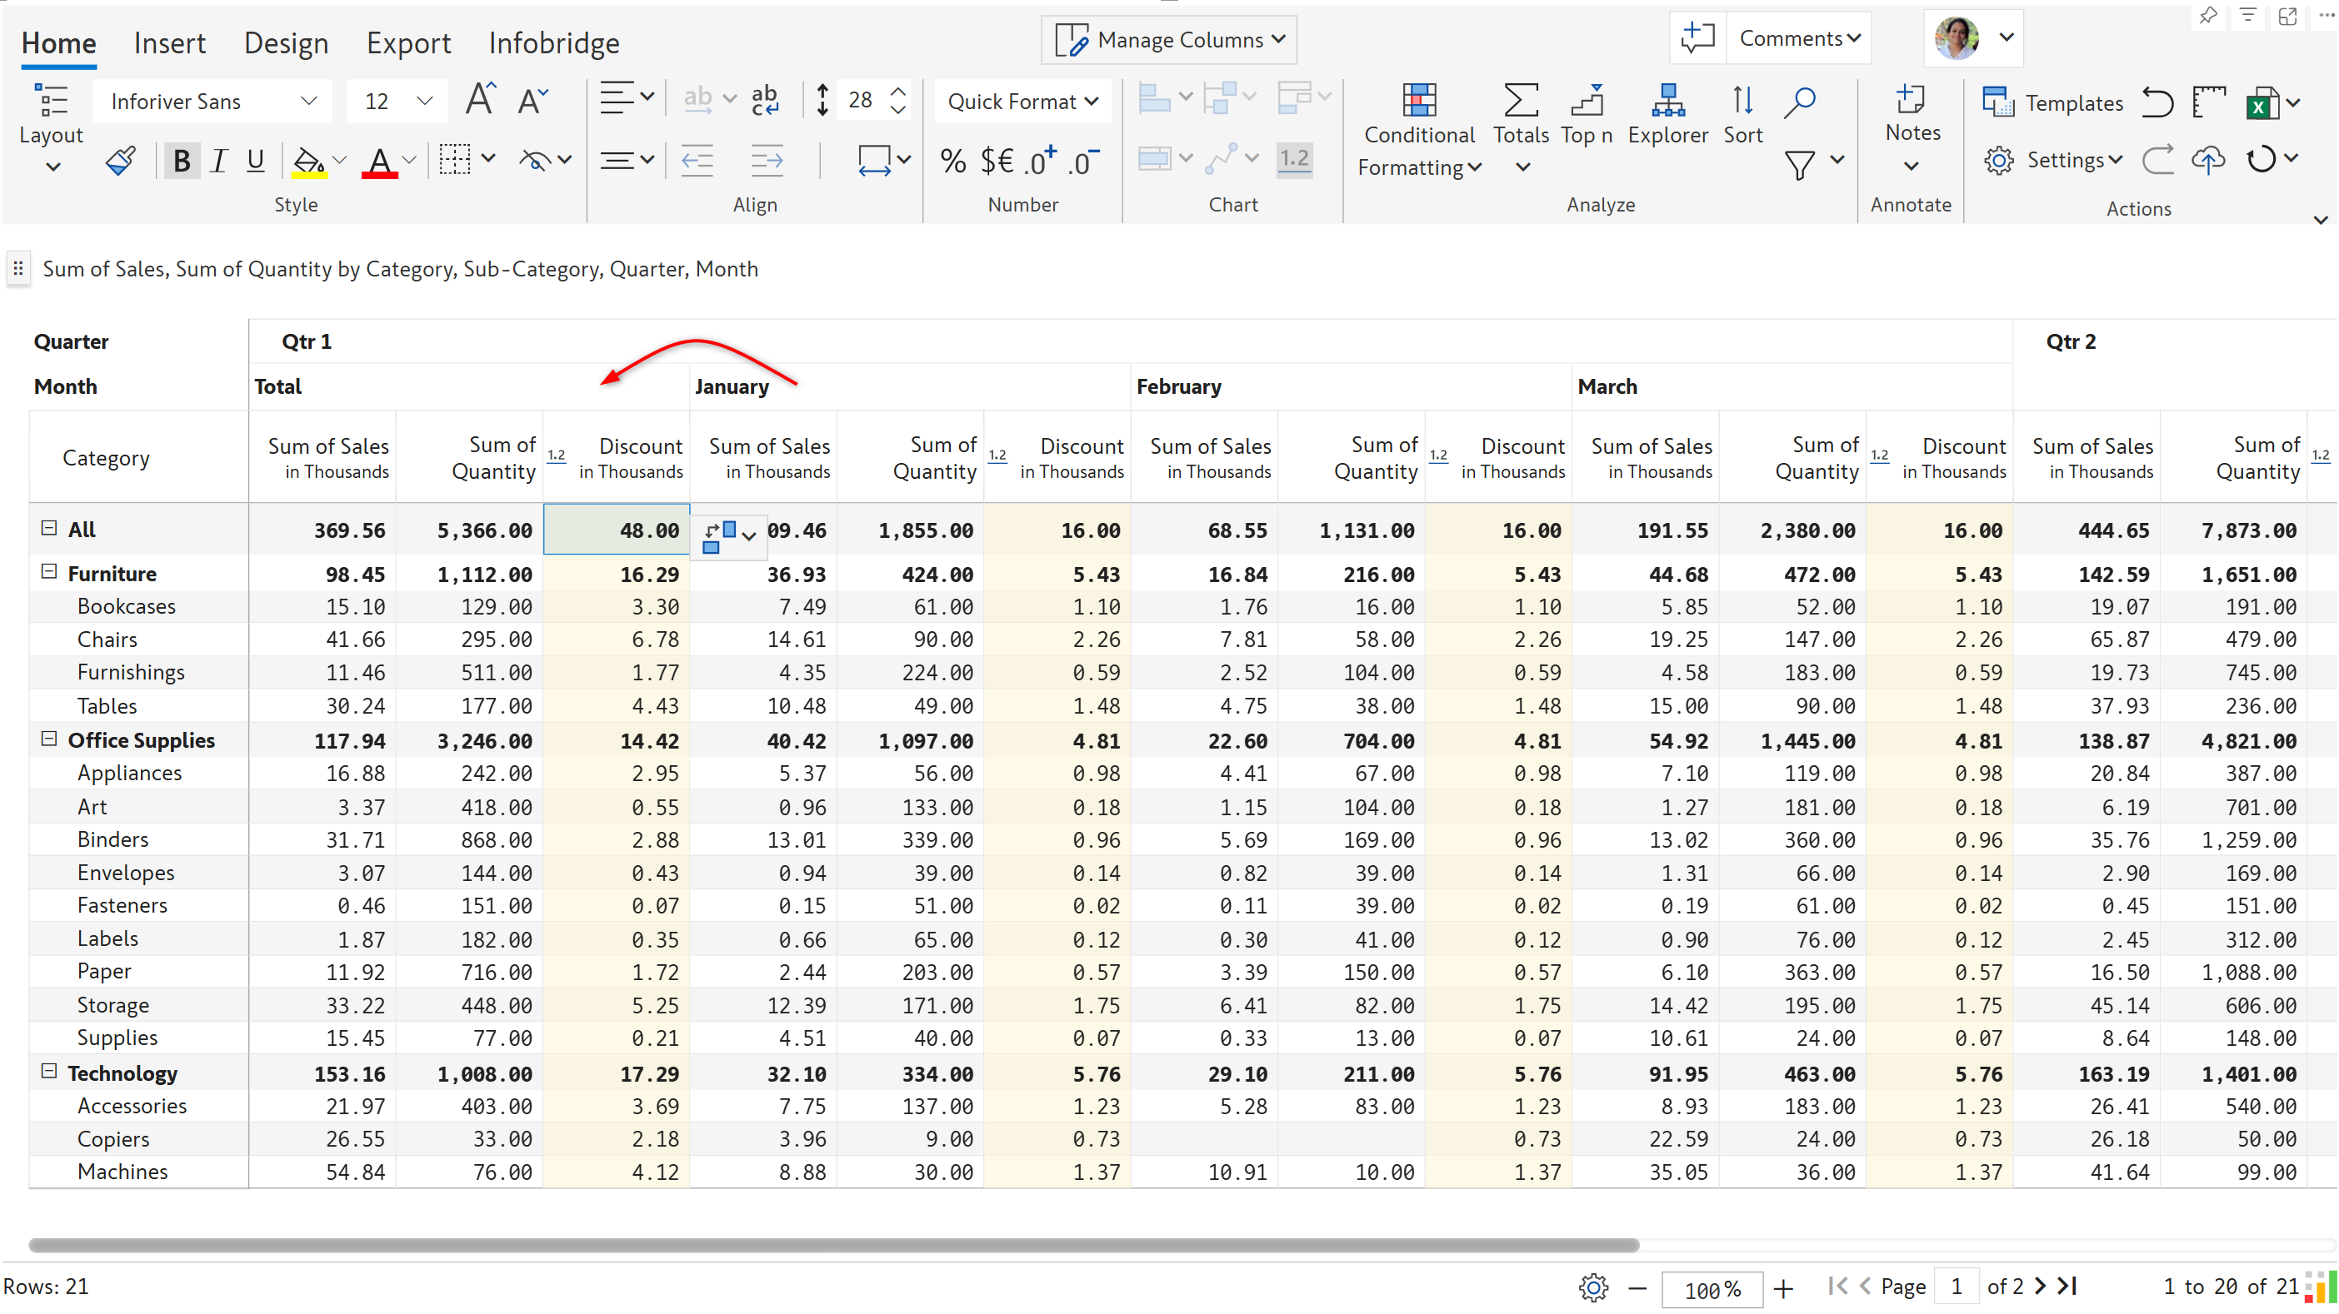Click the Format Painter brush icon

pos(121,161)
